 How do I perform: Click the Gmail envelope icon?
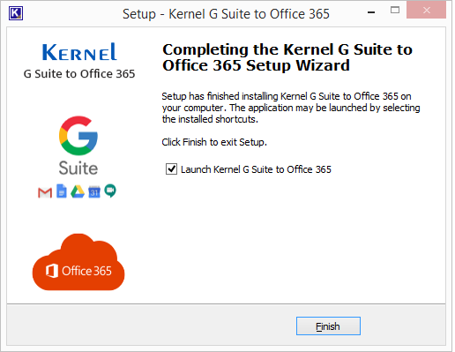point(45,192)
